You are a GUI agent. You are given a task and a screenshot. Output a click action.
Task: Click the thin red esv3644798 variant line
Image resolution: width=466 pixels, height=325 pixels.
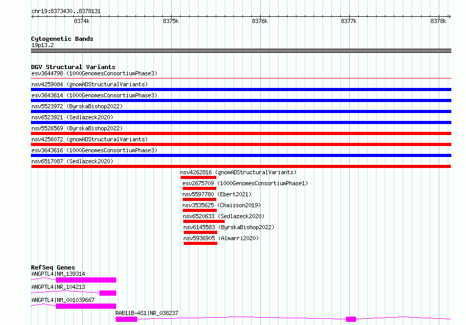(241, 79)
